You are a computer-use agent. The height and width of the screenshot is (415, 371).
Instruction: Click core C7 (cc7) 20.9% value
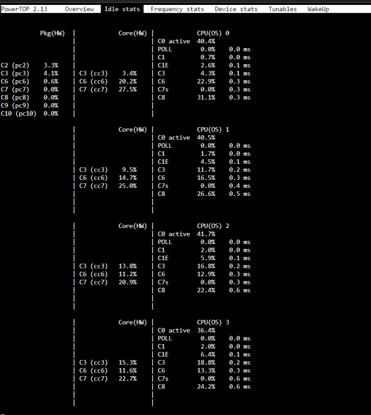click(x=128, y=282)
